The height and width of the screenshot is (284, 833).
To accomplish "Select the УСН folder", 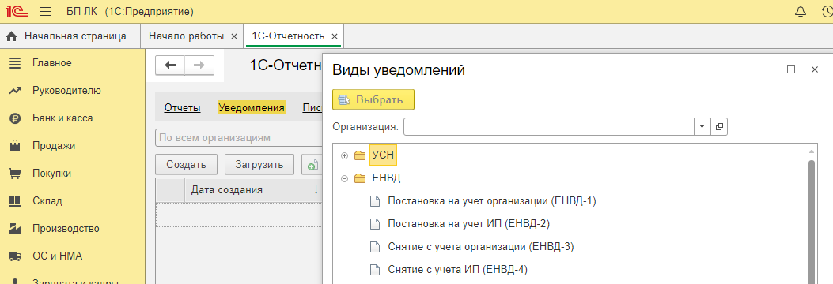I will pyautogui.click(x=383, y=155).
